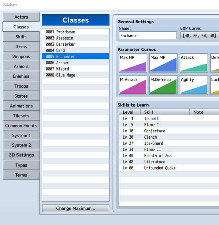
Task: Open the Defense parameter curve
Action: tap(215, 63)
